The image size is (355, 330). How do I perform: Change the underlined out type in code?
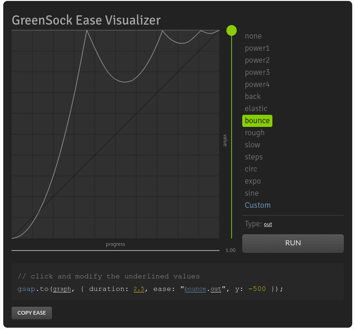216,289
